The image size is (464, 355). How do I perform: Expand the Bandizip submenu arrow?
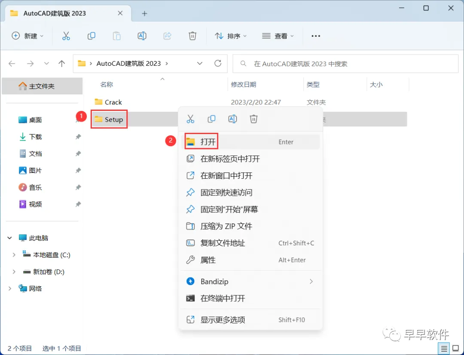click(x=311, y=281)
